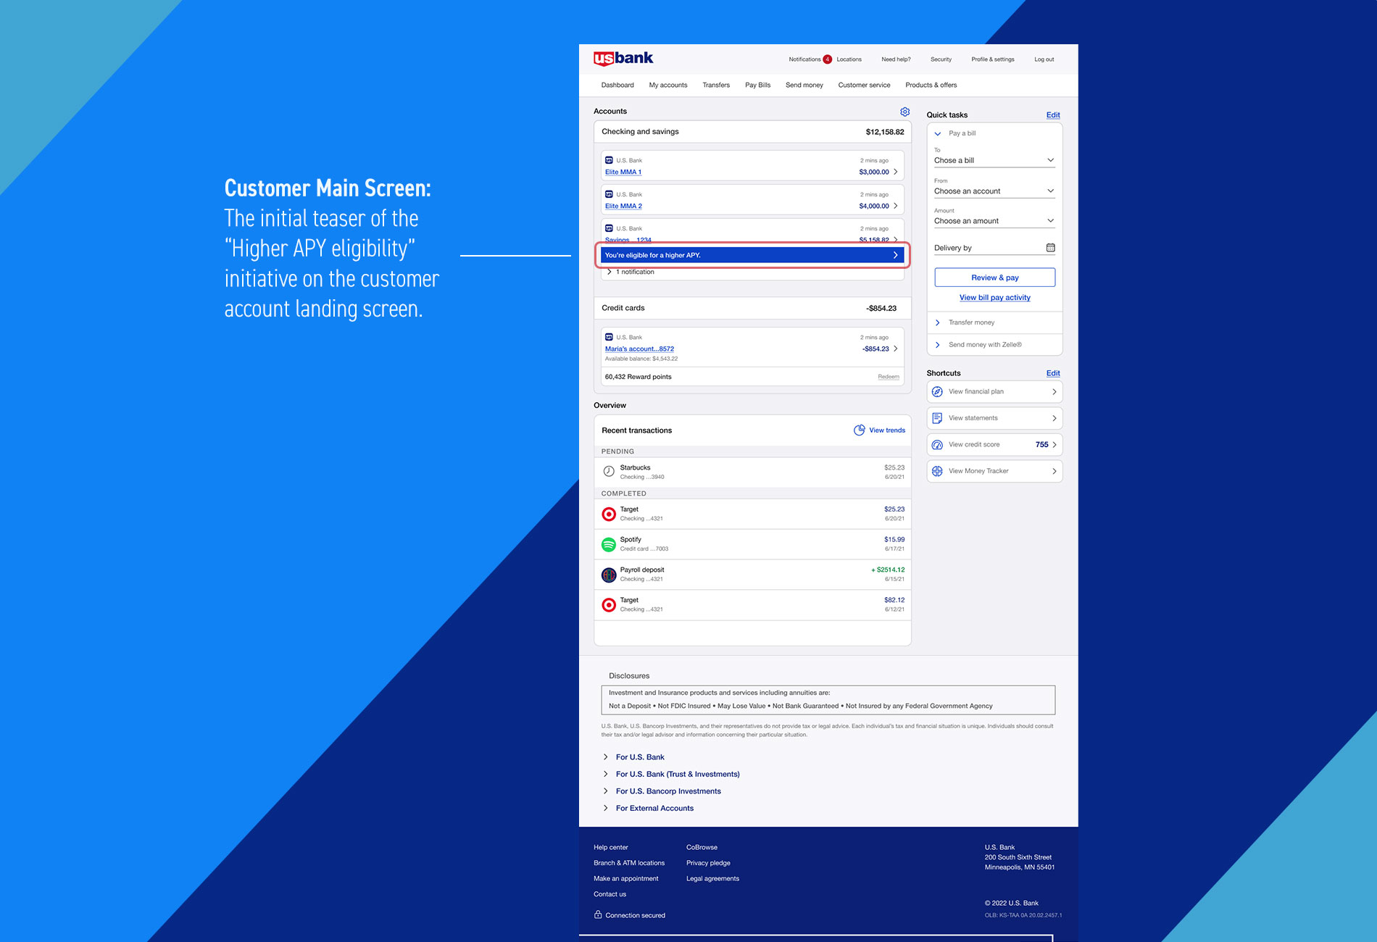Click the U.S. Bank logo
The height and width of the screenshot is (942, 1377).
(623, 58)
